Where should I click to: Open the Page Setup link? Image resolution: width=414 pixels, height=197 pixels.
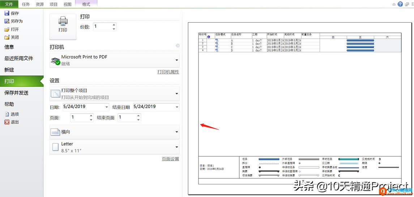click(170, 159)
